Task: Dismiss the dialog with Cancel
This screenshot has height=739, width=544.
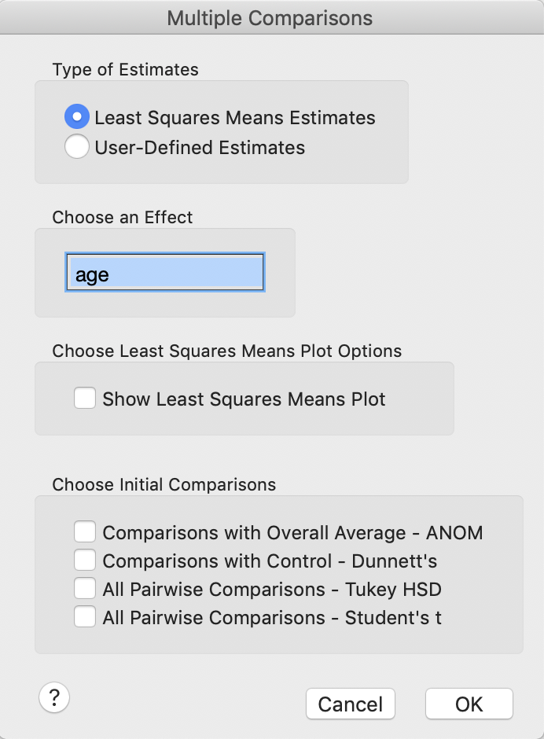Action: tap(350, 704)
